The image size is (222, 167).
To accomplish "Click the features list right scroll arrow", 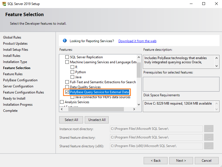I will click(134, 109).
